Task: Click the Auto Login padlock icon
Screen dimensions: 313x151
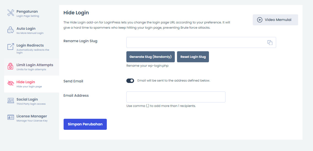Action: point(10,30)
